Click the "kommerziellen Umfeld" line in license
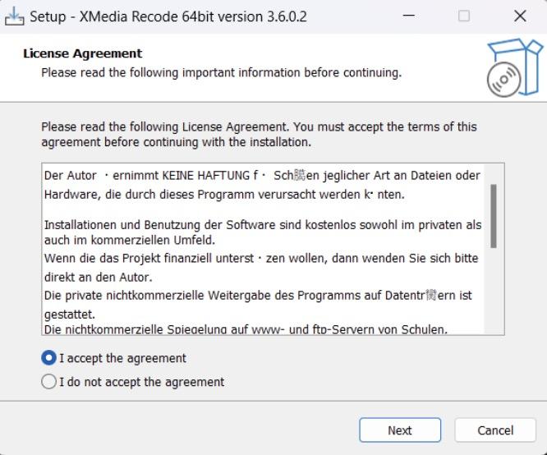547x455 pixels. [x=153, y=240]
